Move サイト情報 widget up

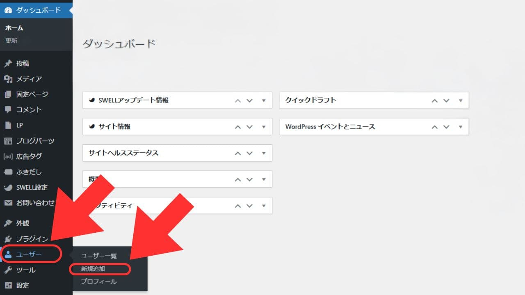coord(237,127)
